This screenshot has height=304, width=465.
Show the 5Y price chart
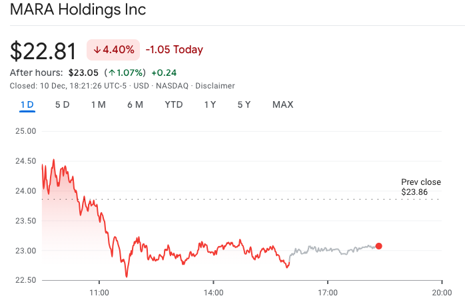pos(244,104)
